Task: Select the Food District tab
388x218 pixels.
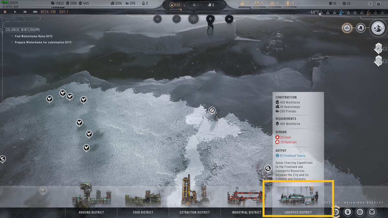Action: 143,212
